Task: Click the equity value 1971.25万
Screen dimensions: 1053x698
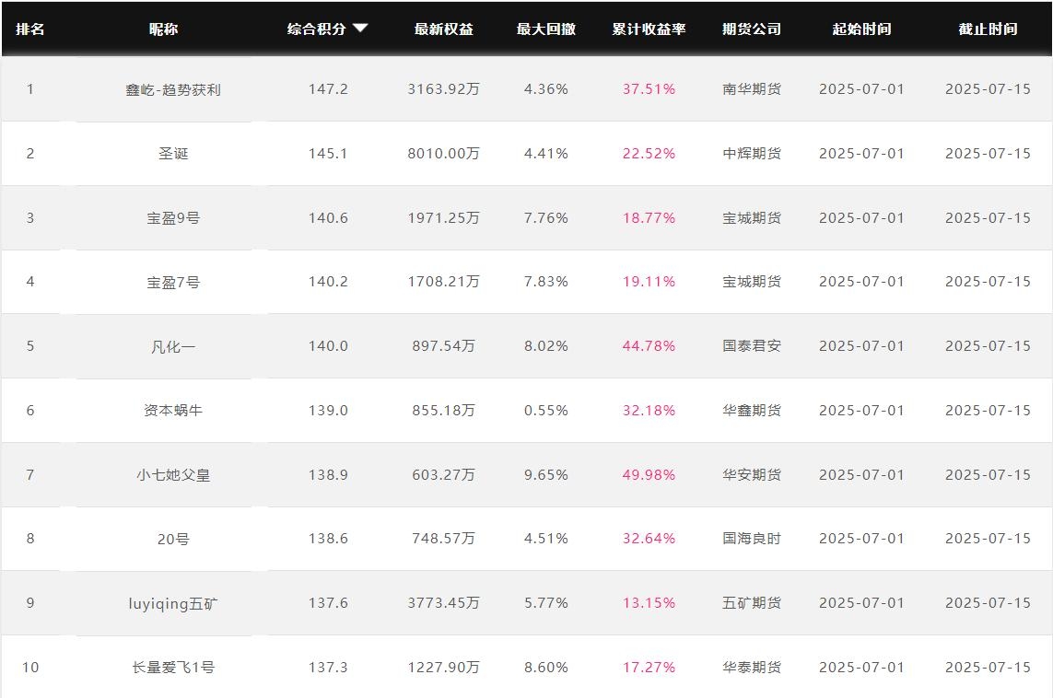Action: coord(444,218)
